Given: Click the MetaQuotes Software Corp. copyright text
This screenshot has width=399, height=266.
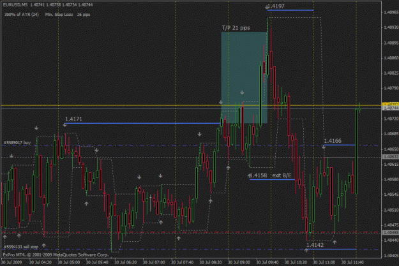Looking at the screenshot, I should (56, 255).
